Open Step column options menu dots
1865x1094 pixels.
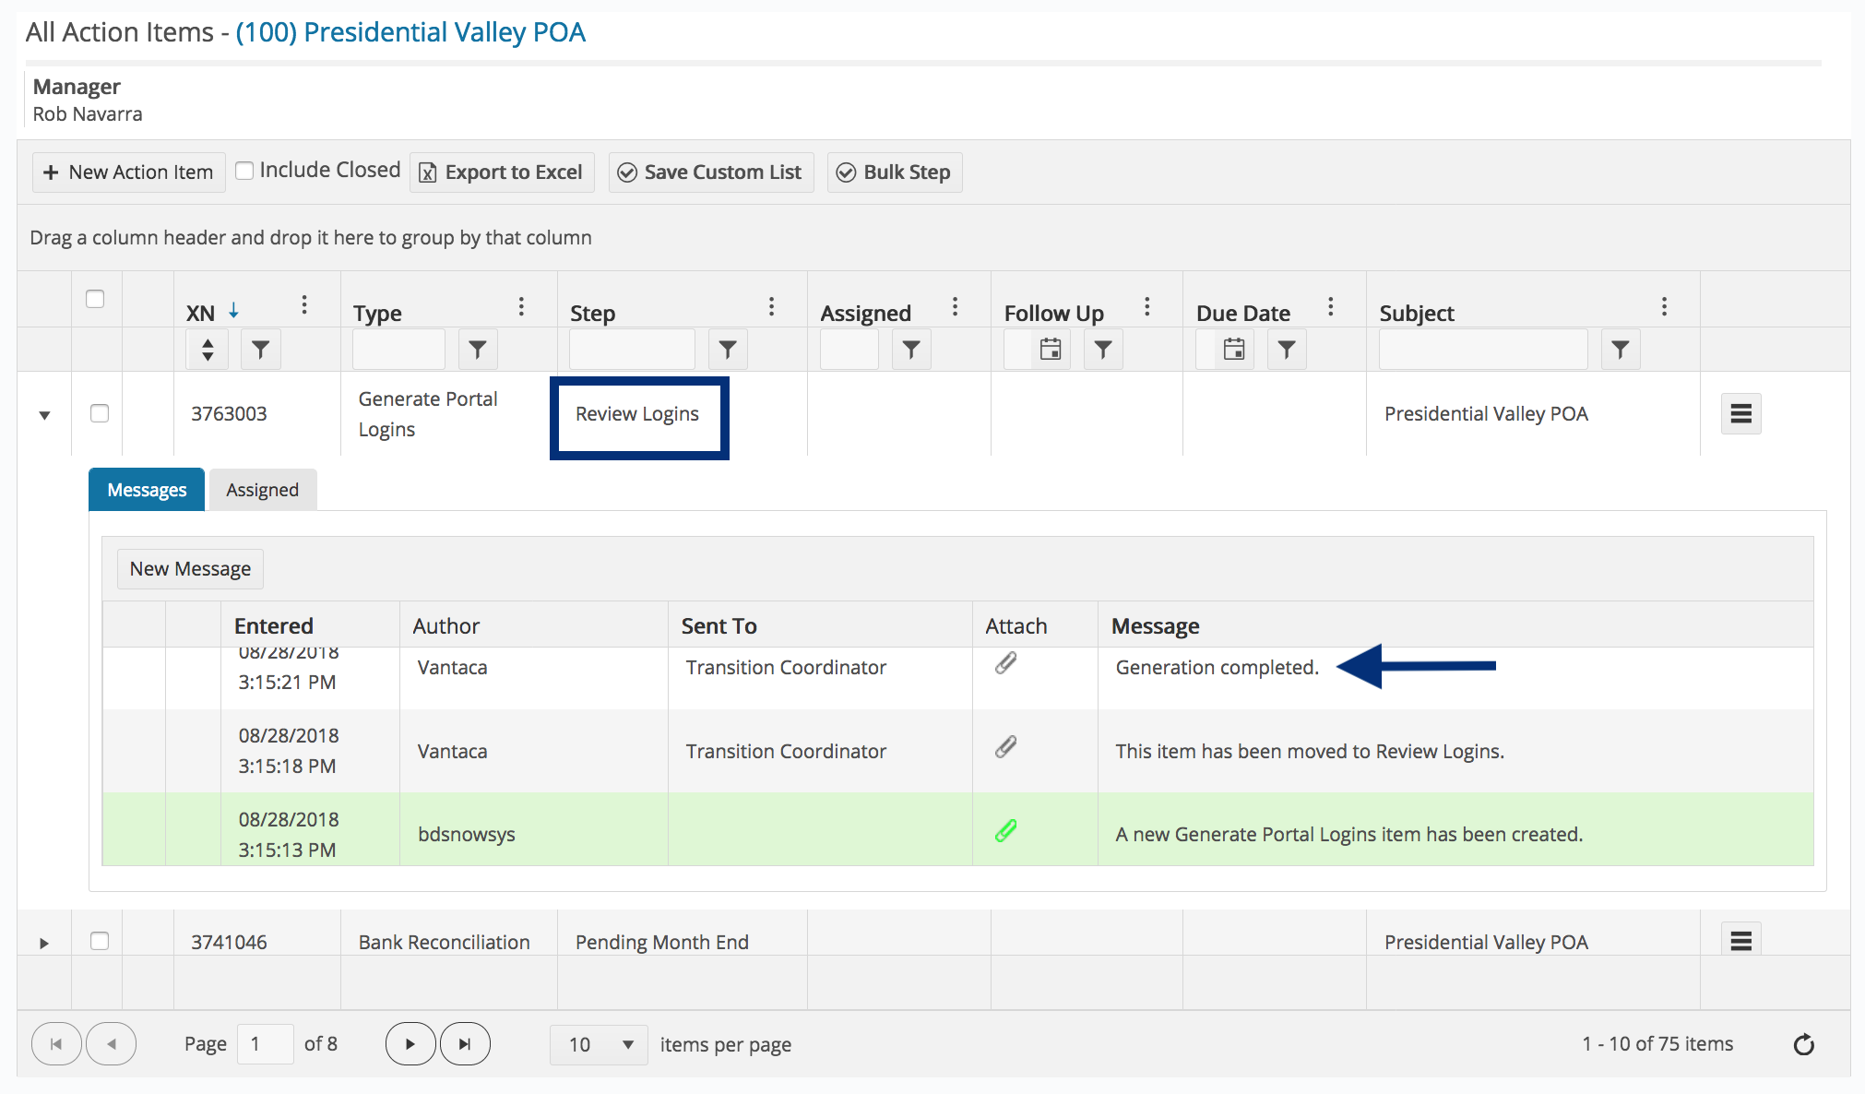771,307
